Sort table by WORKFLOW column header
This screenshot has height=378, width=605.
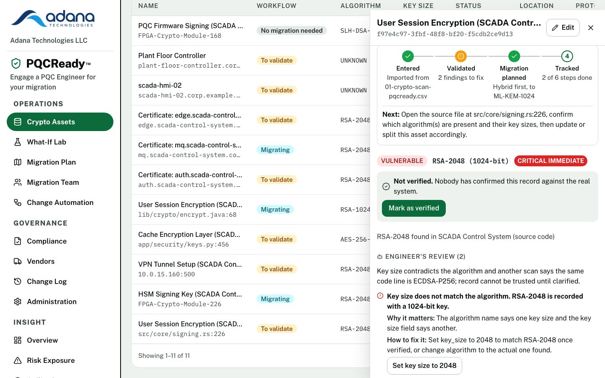276,6
